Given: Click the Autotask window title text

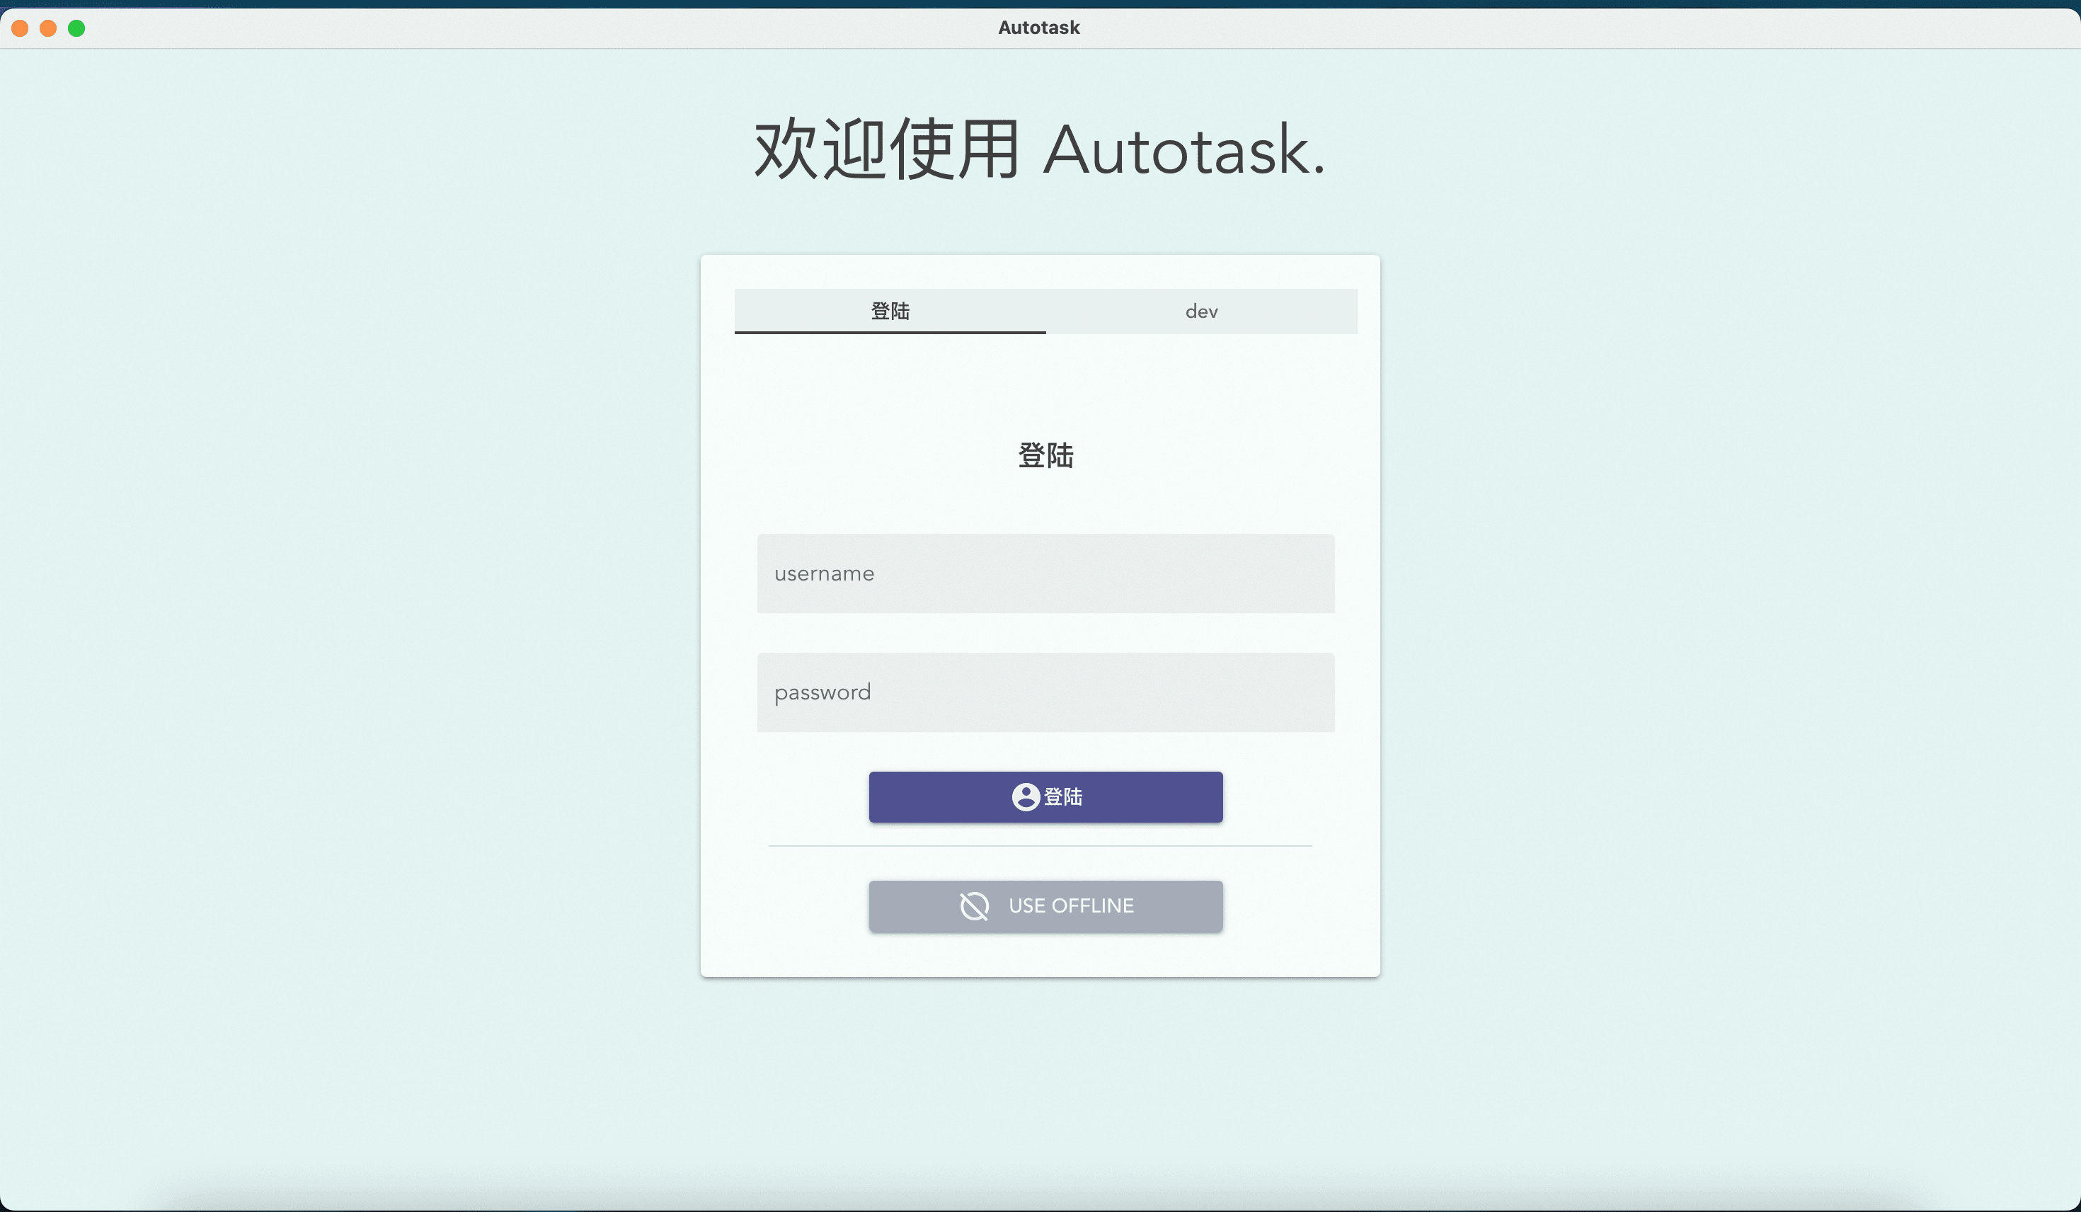Looking at the screenshot, I should 1038,28.
